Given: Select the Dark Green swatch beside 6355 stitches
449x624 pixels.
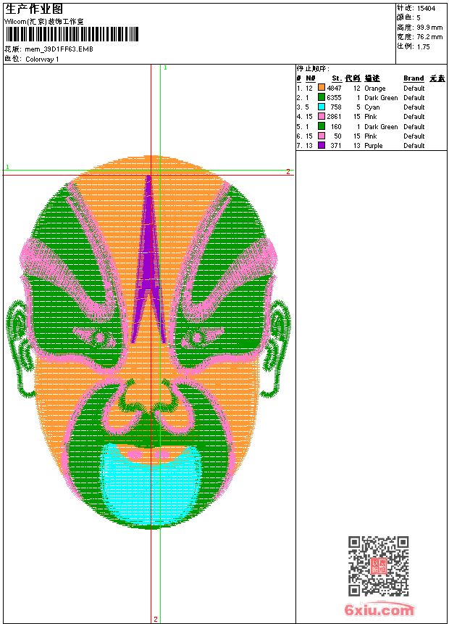Looking at the screenshot, I should (x=322, y=97).
